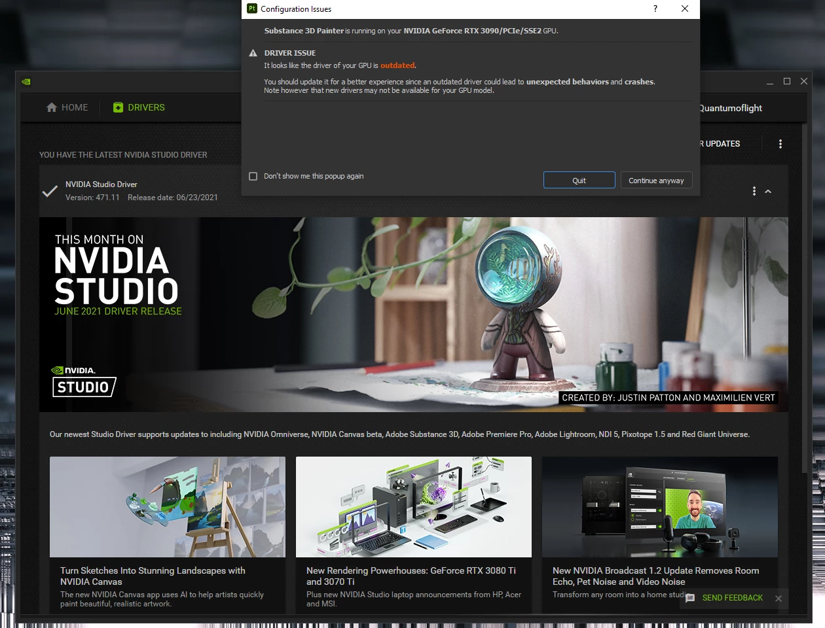This screenshot has width=825, height=628.
Task: Open the NVIDIA Broadcast 1.2 article thumbnail
Action: [660, 507]
